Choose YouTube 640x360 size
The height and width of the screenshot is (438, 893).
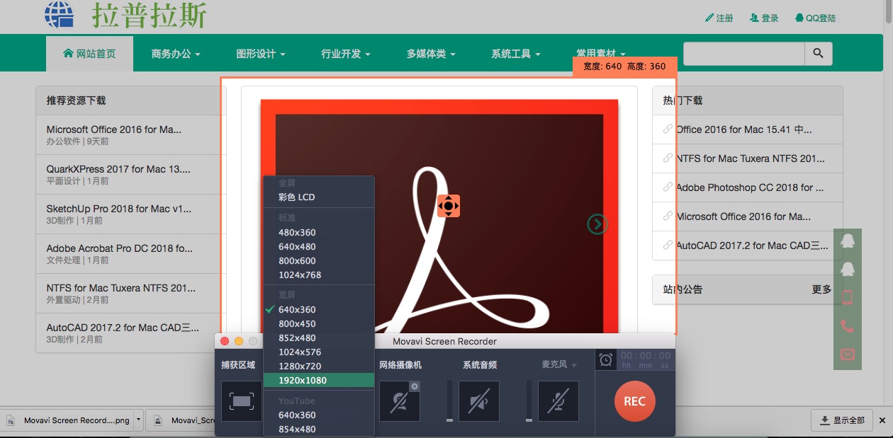click(319, 415)
